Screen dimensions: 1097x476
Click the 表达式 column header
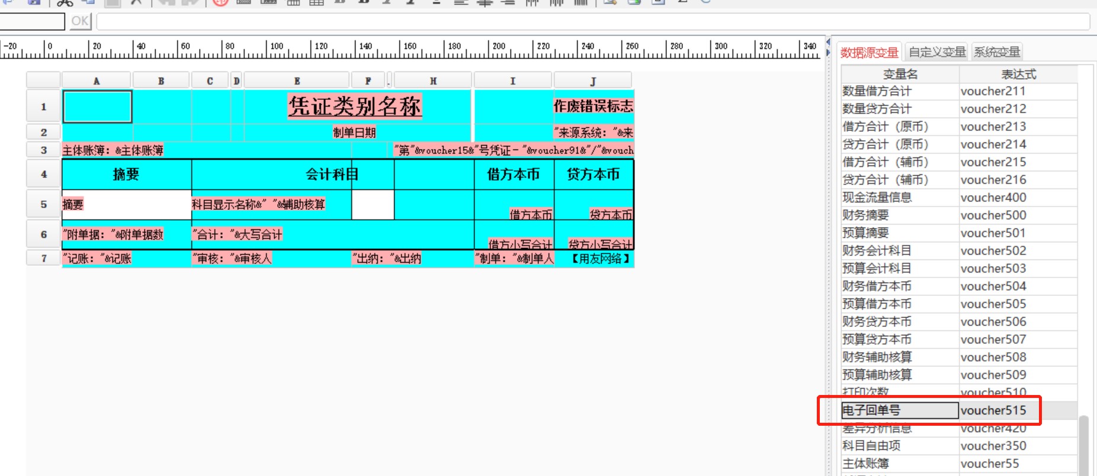click(1018, 74)
